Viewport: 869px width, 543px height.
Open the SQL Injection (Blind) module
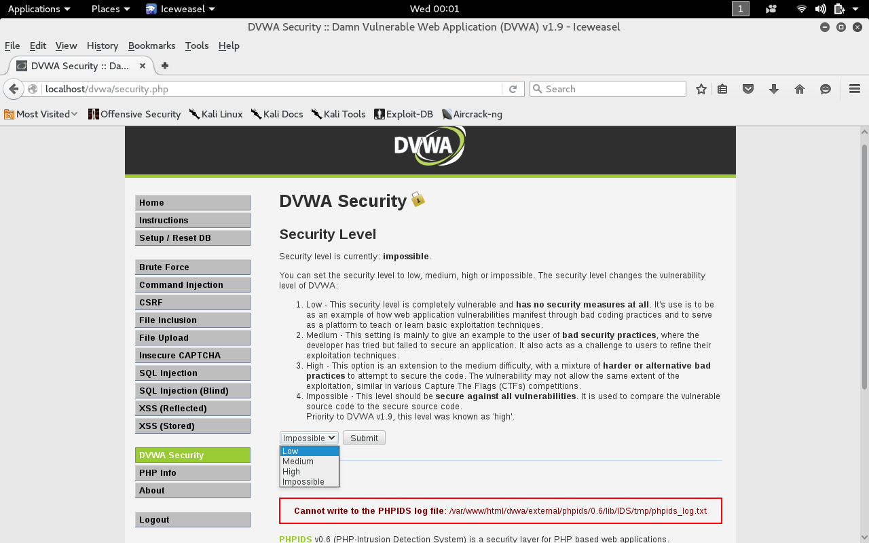pyautogui.click(x=193, y=391)
